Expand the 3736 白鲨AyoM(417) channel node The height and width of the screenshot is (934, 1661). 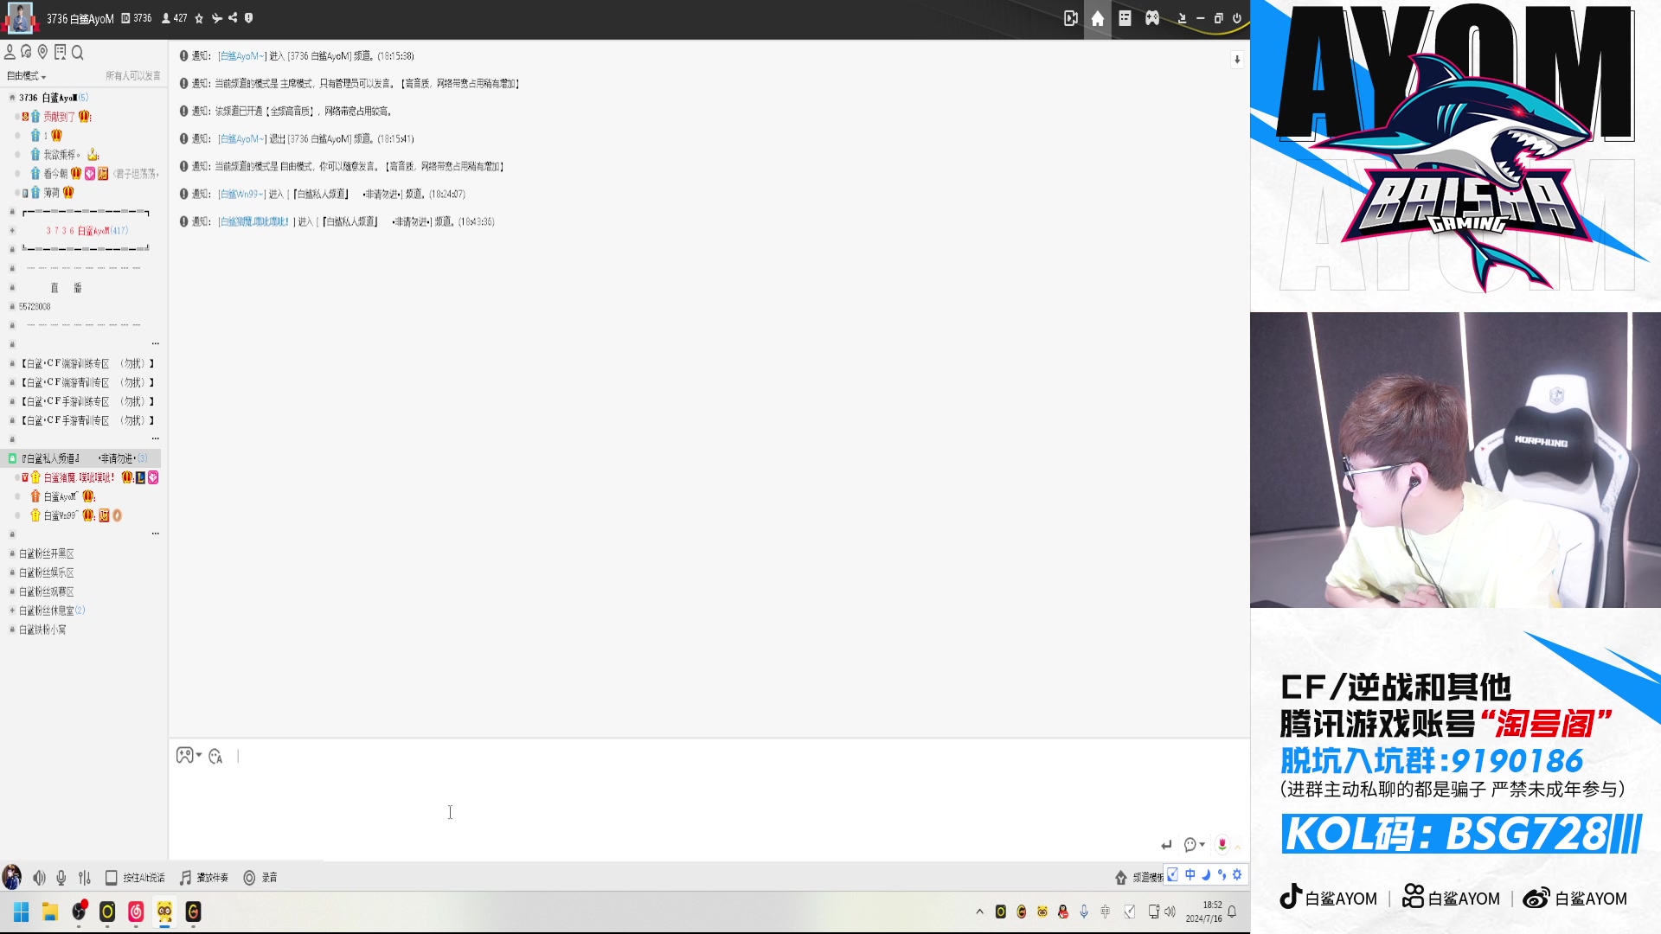point(12,231)
